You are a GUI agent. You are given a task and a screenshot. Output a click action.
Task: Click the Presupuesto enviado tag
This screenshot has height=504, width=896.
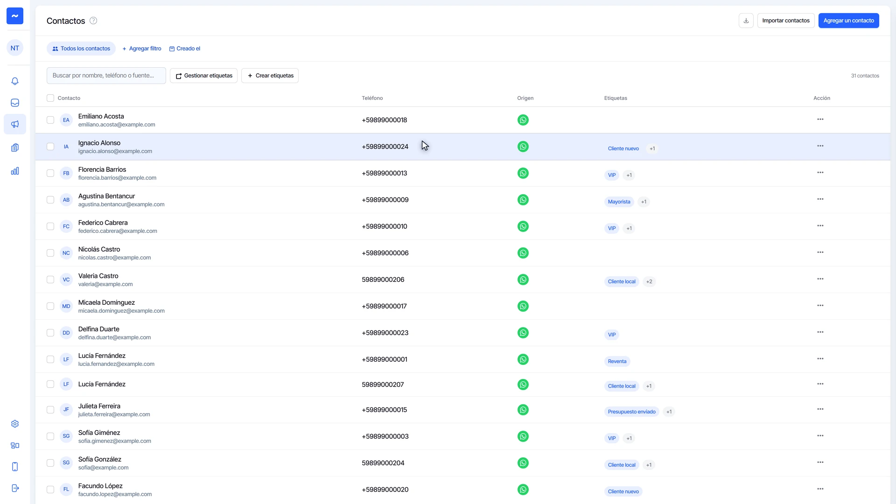[x=631, y=412]
